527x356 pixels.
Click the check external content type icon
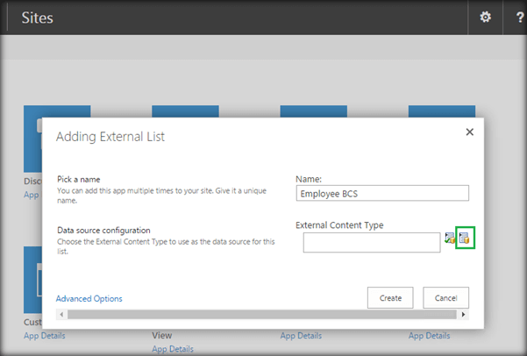point(450,238)
